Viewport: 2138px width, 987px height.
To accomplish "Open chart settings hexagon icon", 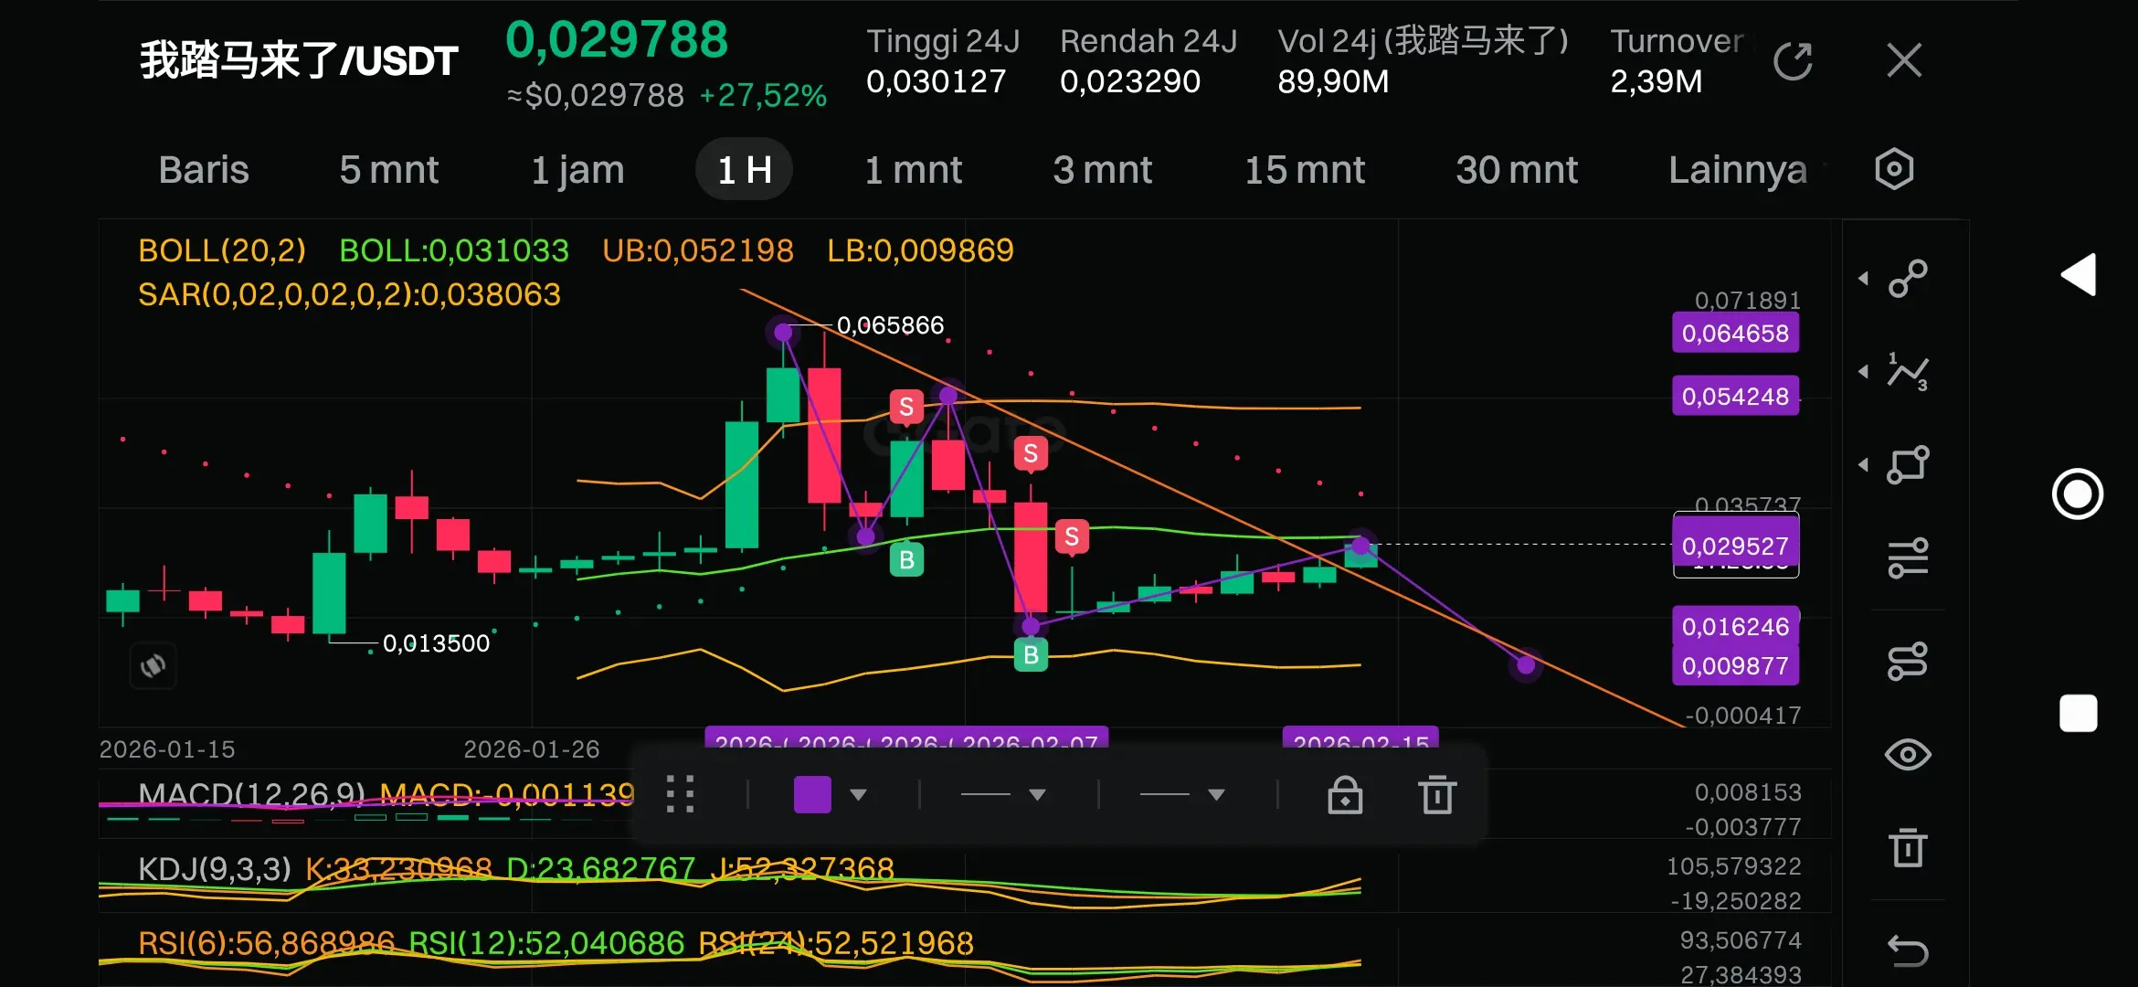I will pos(1893,169).
